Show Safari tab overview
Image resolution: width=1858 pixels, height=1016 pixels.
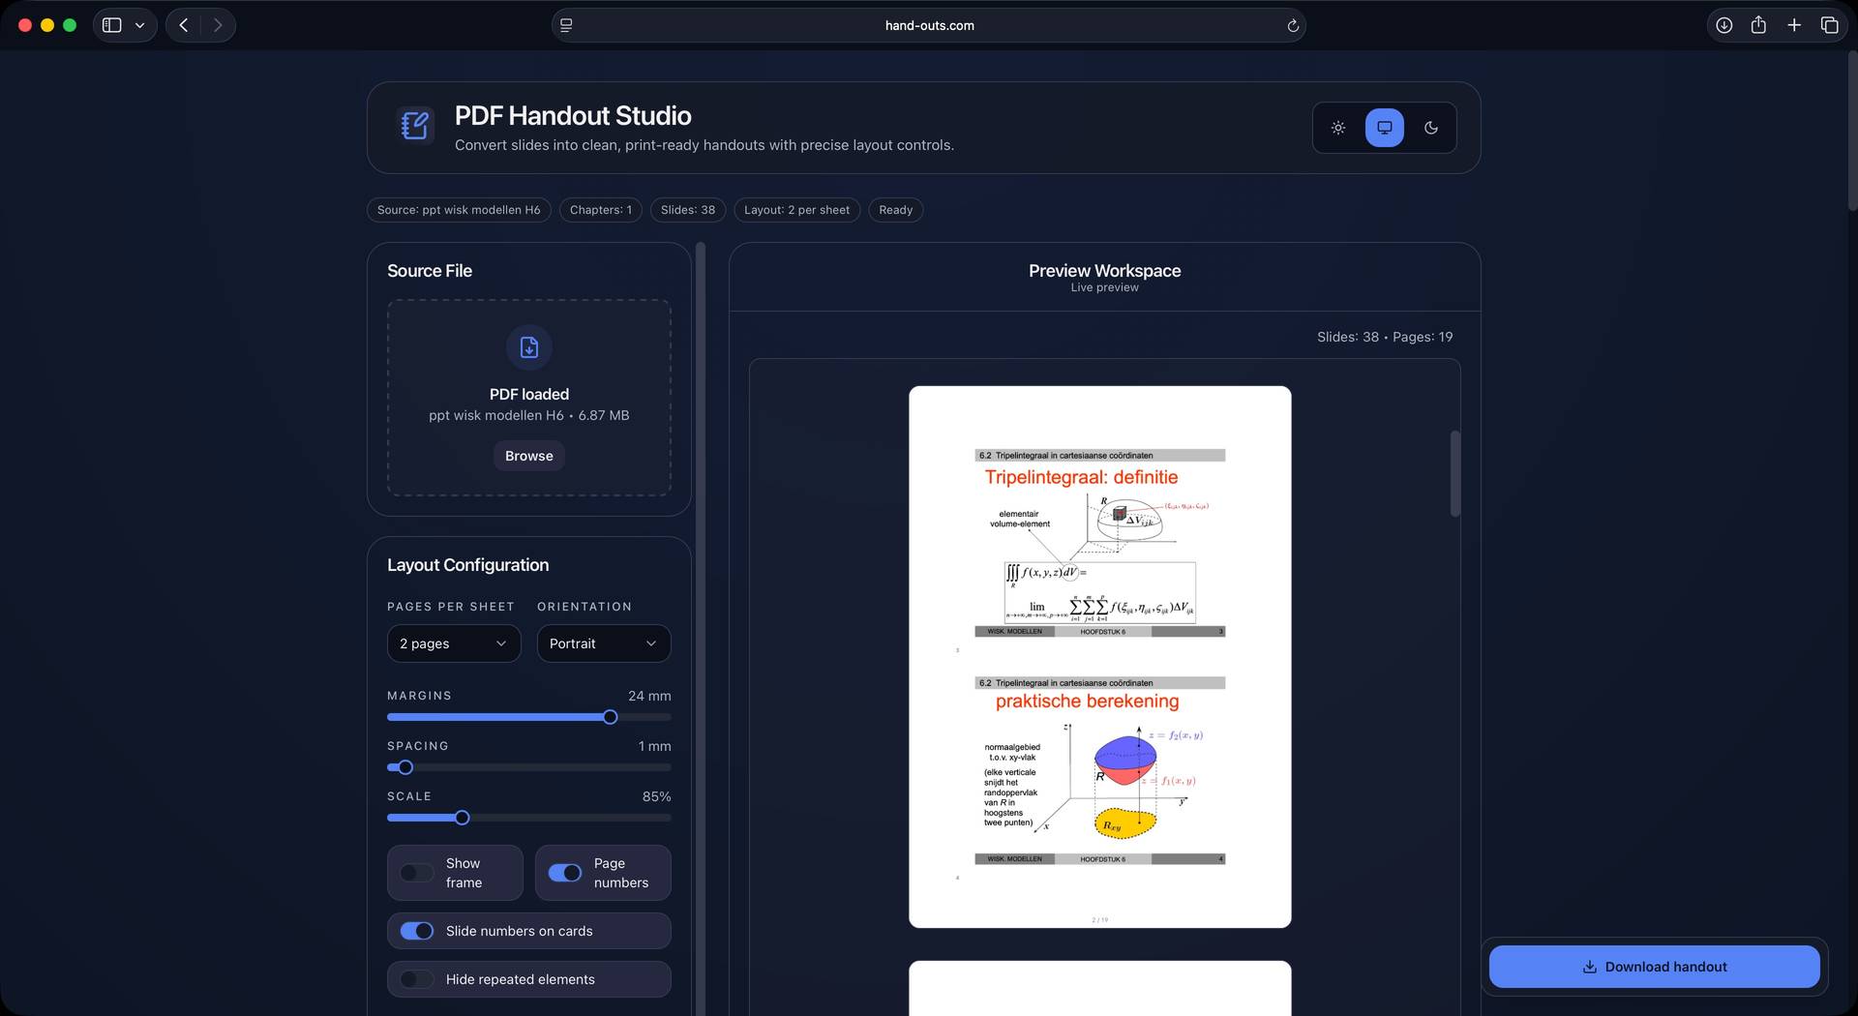[x=1829, y=25]
